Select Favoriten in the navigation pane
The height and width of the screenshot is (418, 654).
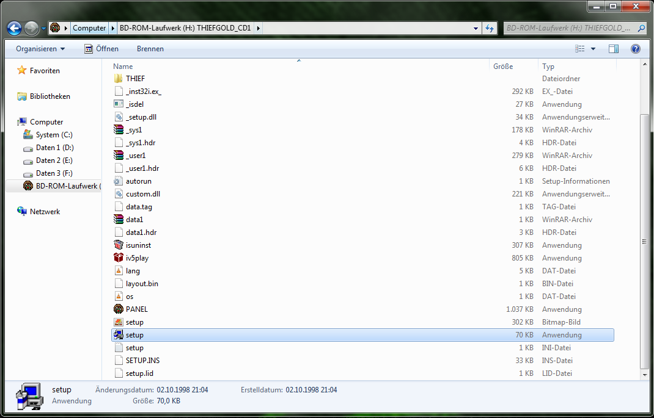click(45, 71)
